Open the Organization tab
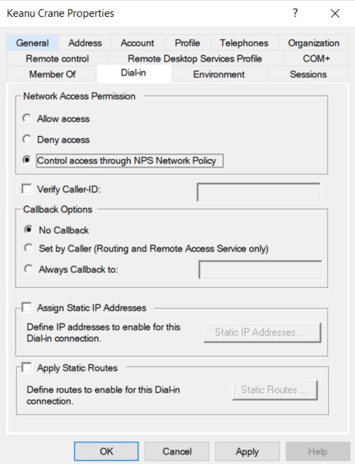Image resolution: width=355 pixels, height=464 pixels. pyautogui.click(x=313, y=43)
